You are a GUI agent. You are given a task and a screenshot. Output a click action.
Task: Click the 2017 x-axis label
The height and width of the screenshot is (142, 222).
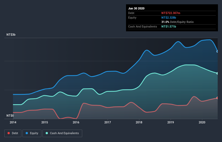[x=108, y=122]
